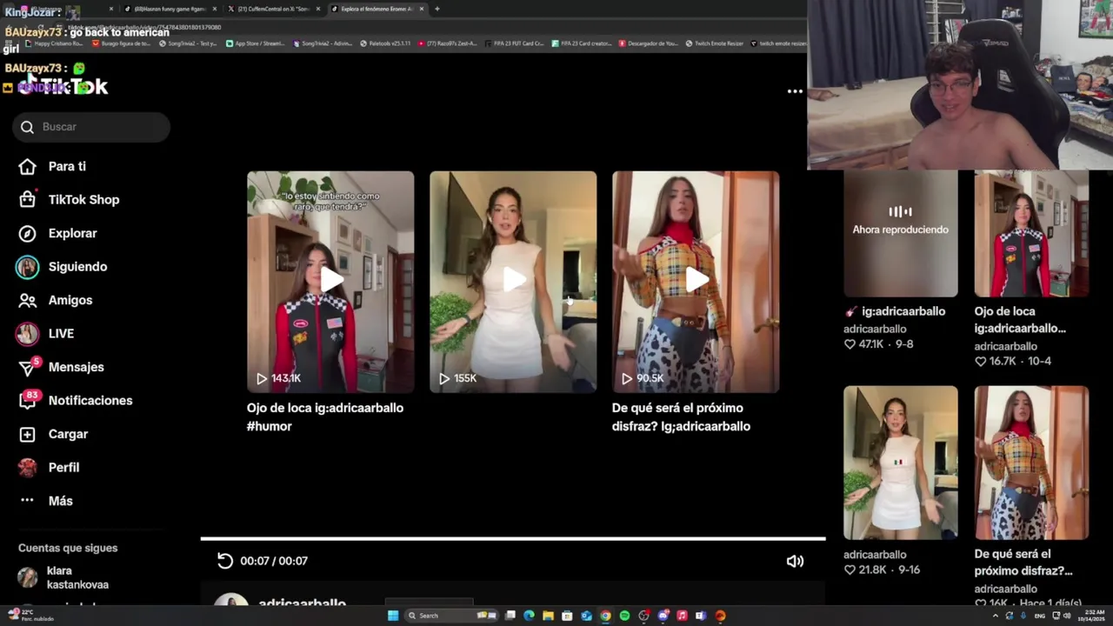Screen dimensions: 1113x626
Task: Open the LIVE section
Action: click(45, 333)
